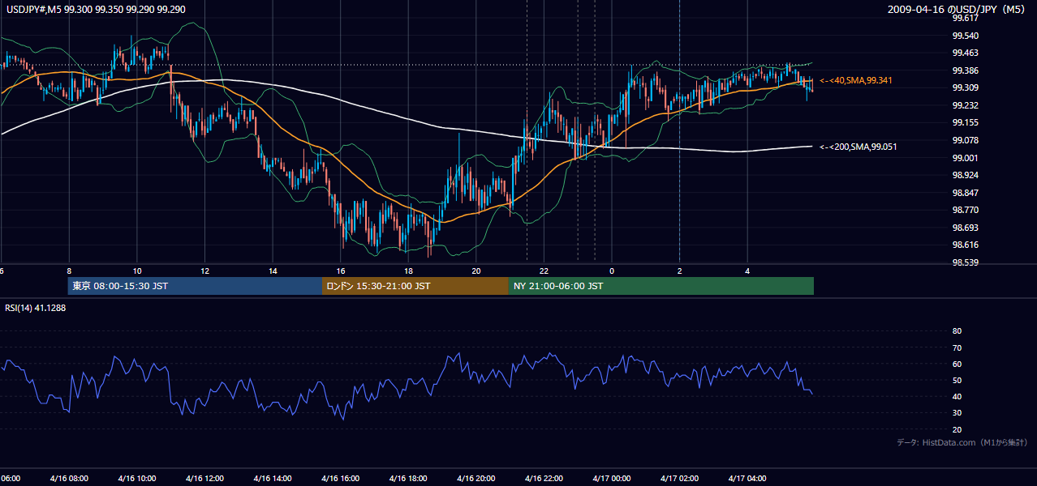Image resolution: width=1037 pixels, height=486 pixels.
Task: Click price axis value 99.155
Action: pyautogui.click(x=965, y=122)
